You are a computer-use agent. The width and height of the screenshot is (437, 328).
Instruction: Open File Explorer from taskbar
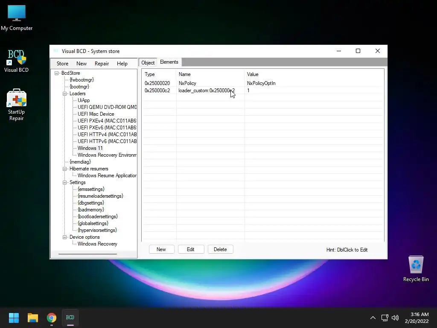point(32,318)
